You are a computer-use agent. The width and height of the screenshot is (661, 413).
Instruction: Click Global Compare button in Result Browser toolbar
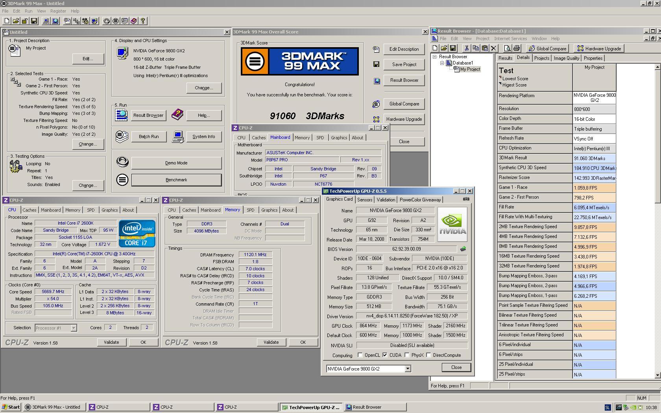pyautogui.click(x=548, y=48)
